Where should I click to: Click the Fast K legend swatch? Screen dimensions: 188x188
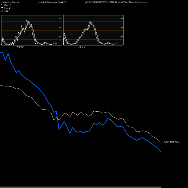point(2,8)
